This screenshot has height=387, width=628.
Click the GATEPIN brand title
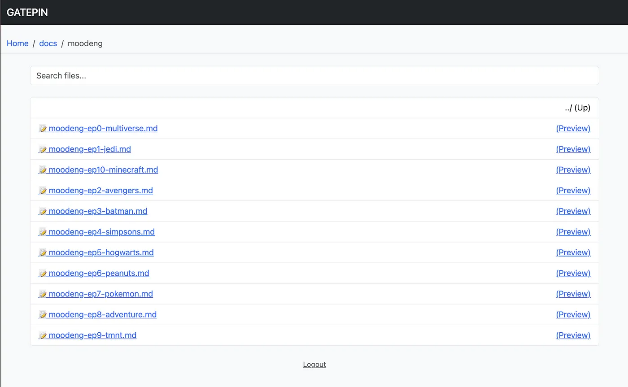pyautogui.click(x=27, y=12)
